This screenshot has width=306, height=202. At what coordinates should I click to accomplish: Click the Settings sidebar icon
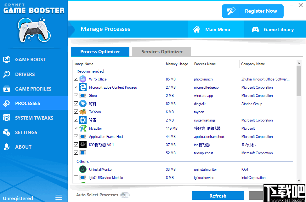coord(7,132)
